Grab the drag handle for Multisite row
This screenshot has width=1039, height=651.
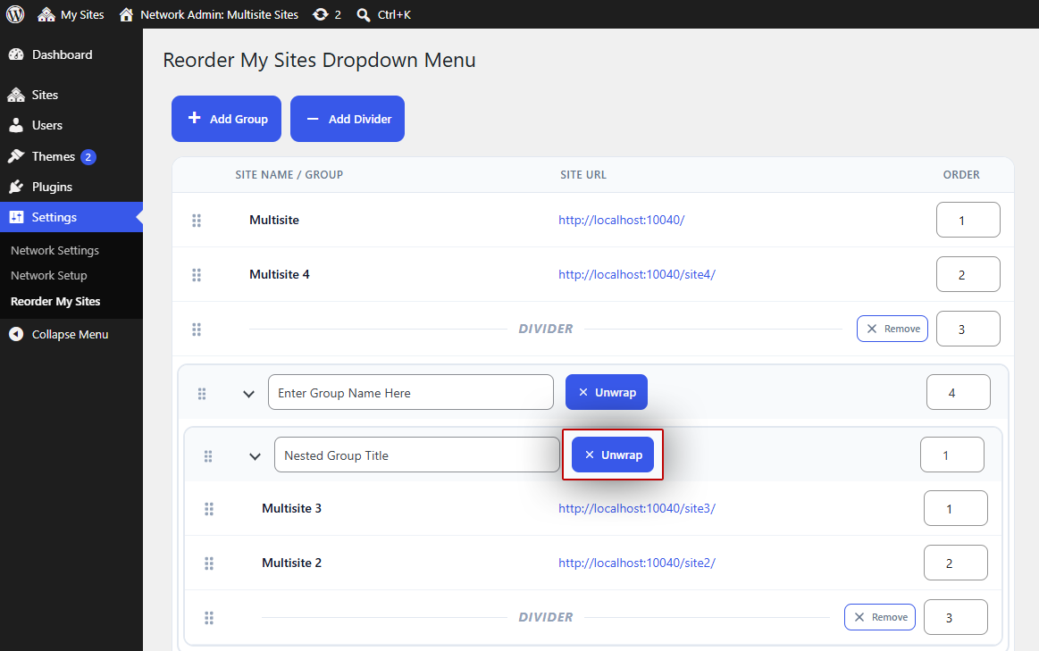pos(197,220)
